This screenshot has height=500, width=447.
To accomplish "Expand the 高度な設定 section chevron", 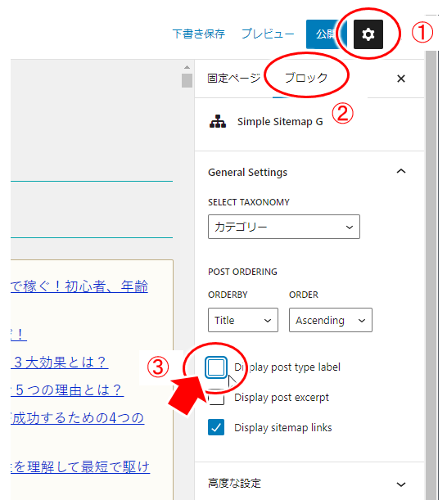I will (x=401, y=484).
